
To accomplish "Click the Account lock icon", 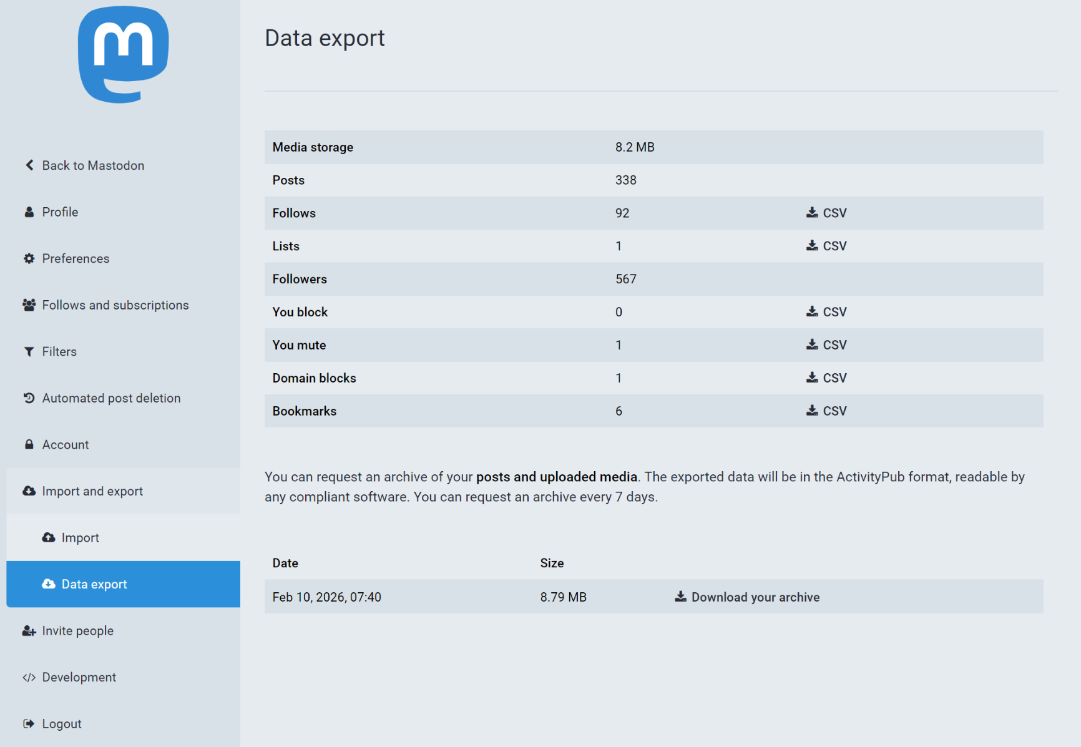I will (x=29, y=444).
